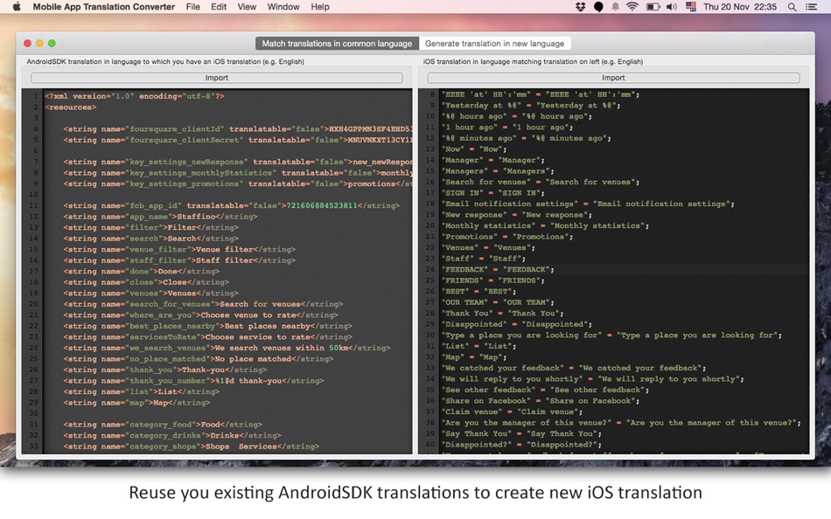Open the language flag input menu
Image resolution: width=831 pixels, height=519 pixels.
coord(690,7)
